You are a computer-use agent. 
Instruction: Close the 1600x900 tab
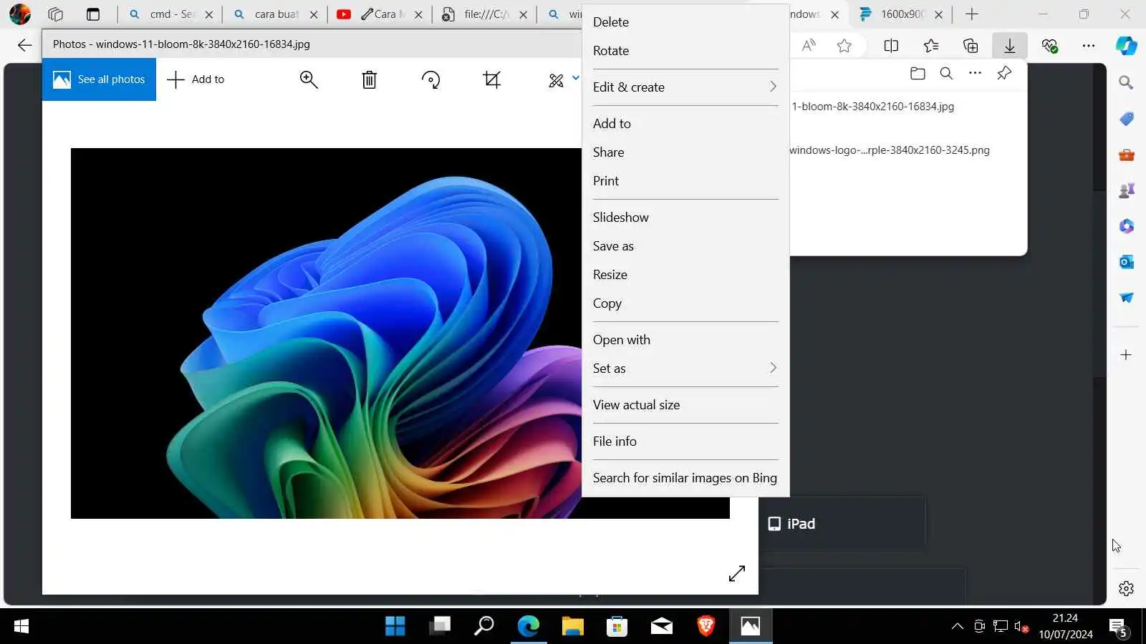pyautogui.click(x=938, y=14)
